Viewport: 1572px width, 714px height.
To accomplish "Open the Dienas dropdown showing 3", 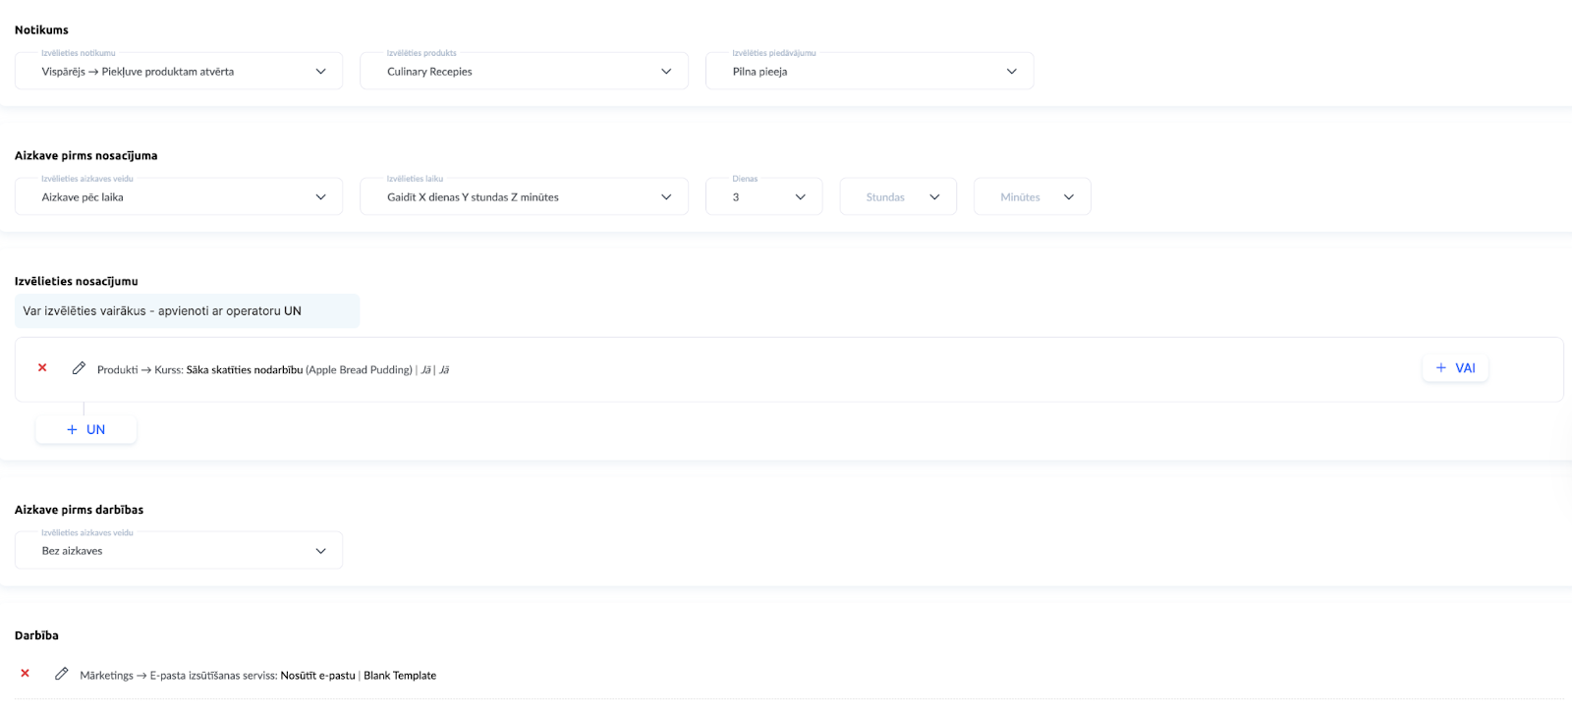I will click(763, 197).
